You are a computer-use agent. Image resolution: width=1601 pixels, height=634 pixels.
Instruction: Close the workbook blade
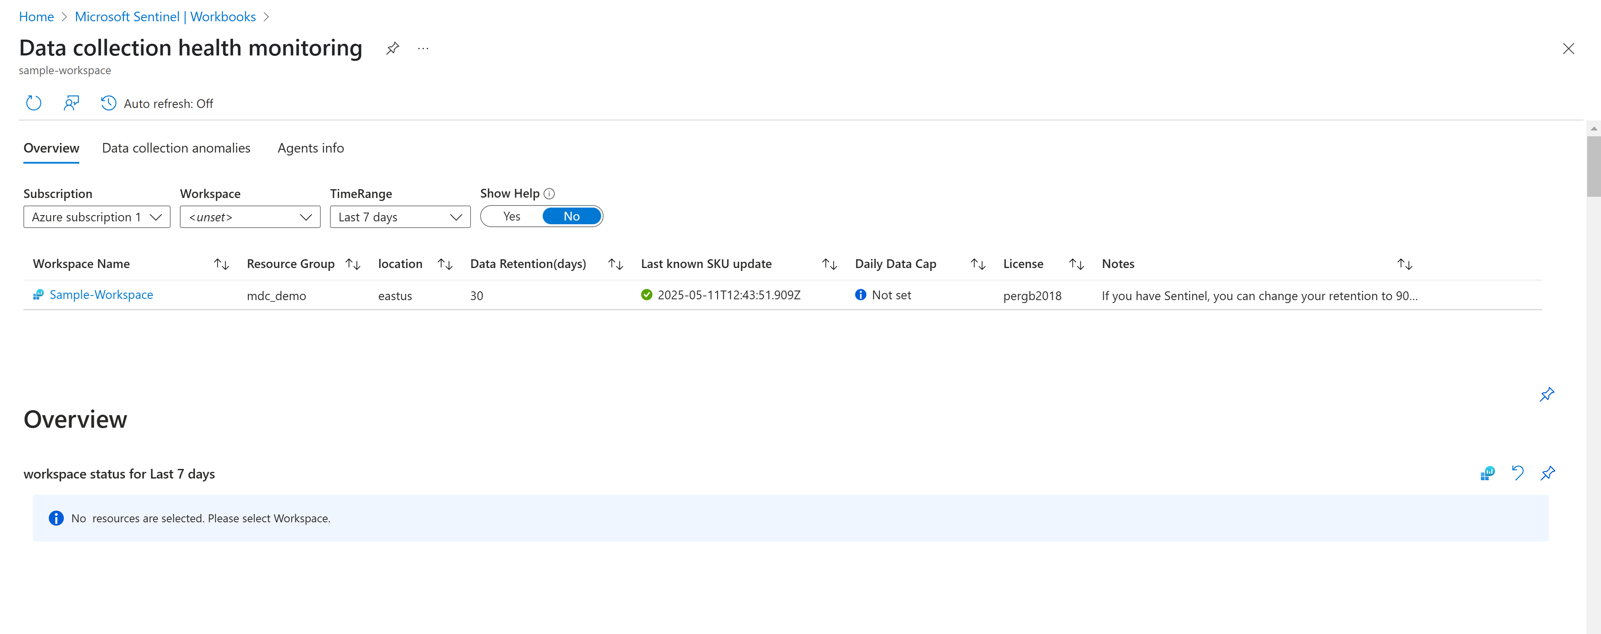[1568, 48]
